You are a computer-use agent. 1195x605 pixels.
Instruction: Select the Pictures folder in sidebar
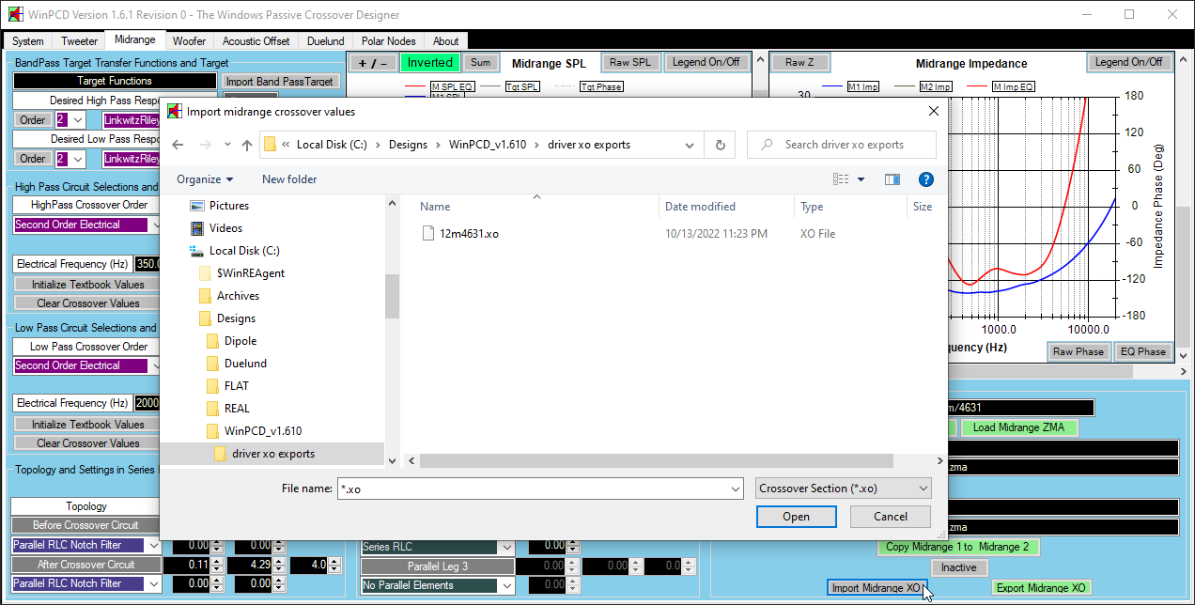(x=228, y=206)
